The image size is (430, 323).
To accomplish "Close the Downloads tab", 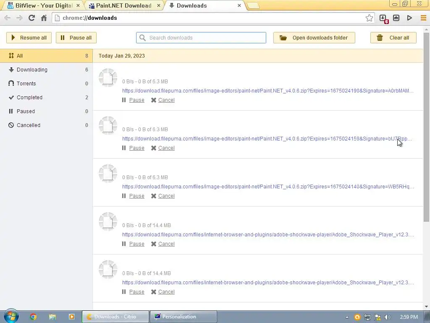I will 239,5.
